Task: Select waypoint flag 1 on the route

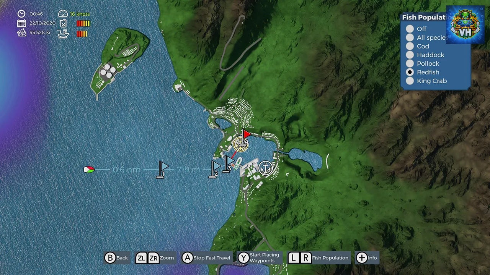Action: [163, 170]
